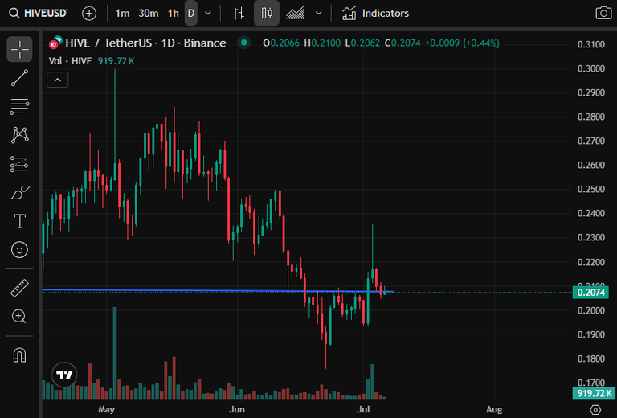Select the Text annotation tool

click(x=19, y=221)
